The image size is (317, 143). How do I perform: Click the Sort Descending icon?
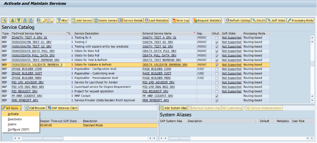[19, 20]
